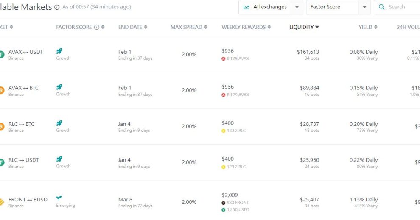Click the Growth rocket icon in RLC ↔ USDT row
This screenshot has height=220, width=420.
[59, 159]
